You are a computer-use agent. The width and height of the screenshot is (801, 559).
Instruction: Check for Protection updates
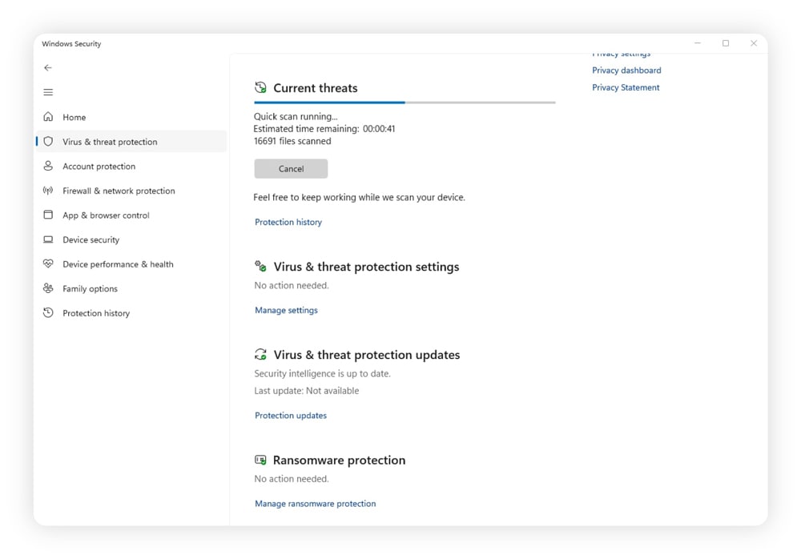290,415
